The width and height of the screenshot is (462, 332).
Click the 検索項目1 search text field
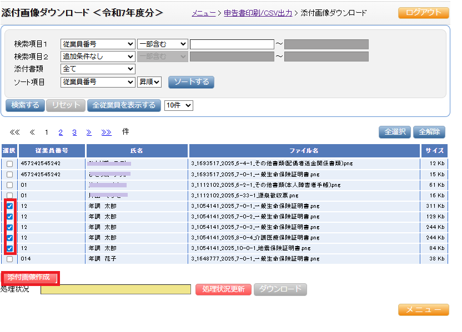pyautogui.click(x=232, y=44)
